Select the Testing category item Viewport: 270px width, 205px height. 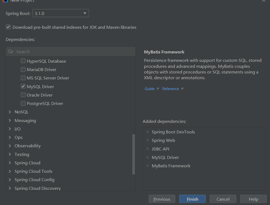pyautogui.click(x=22, y=154)
